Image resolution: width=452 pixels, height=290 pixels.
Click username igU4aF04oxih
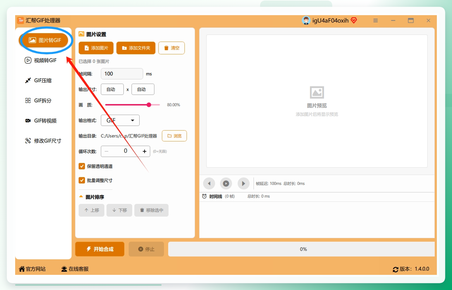[x=330, y=20]
